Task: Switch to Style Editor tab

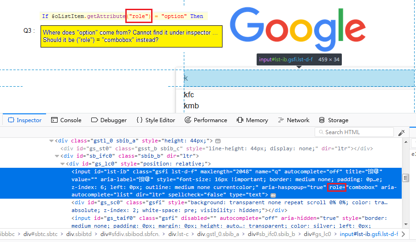Action: tap(156, 120)
